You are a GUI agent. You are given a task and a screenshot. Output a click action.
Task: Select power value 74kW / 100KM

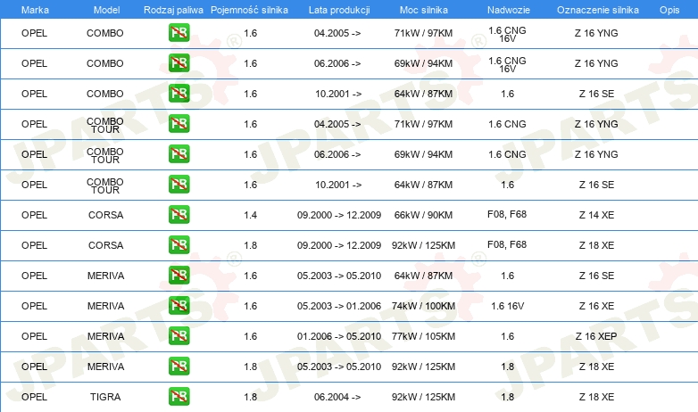pos(423,306)
